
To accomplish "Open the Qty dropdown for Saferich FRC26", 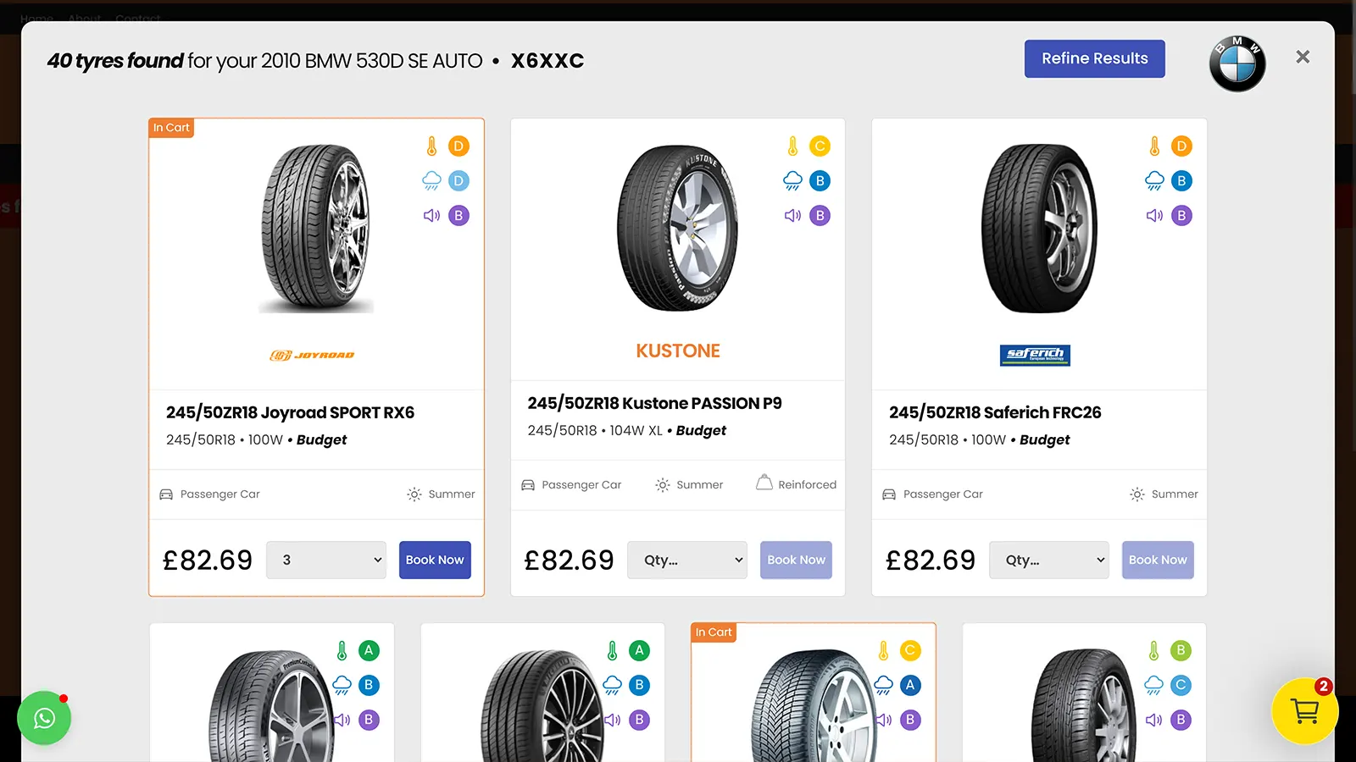I will [1049, 560].
